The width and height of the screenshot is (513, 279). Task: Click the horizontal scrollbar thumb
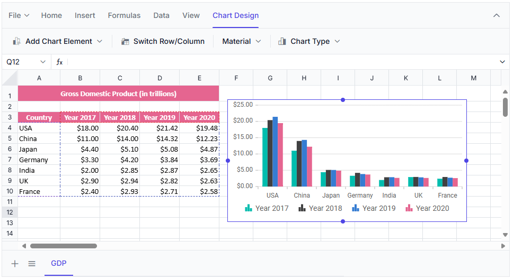(x=64, y=246)
